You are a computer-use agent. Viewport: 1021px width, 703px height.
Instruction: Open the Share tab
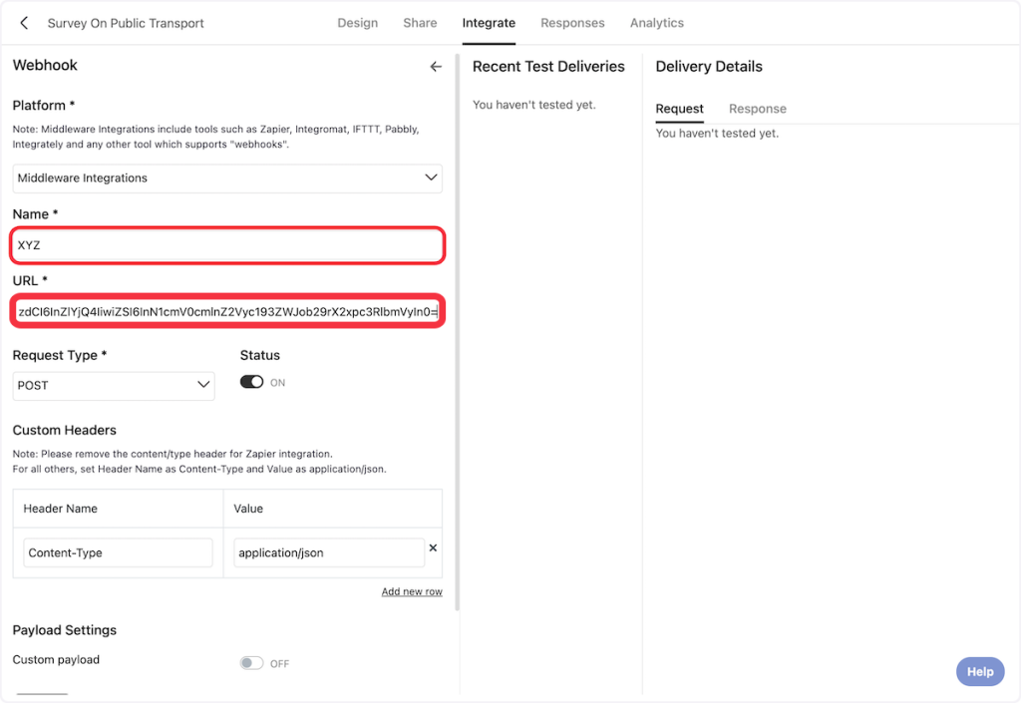420,23
